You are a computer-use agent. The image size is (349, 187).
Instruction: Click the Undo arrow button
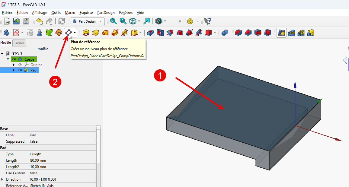pyautogui.click(x=40, y=21)
